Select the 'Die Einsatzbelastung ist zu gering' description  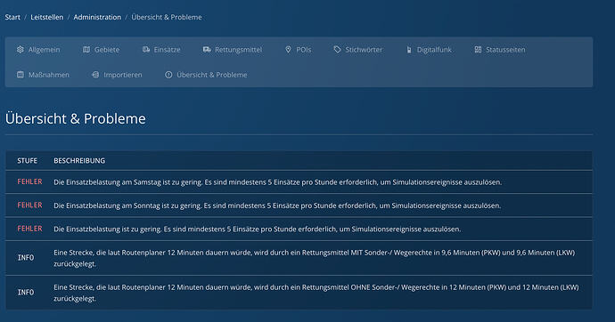[x=258, y=229]
